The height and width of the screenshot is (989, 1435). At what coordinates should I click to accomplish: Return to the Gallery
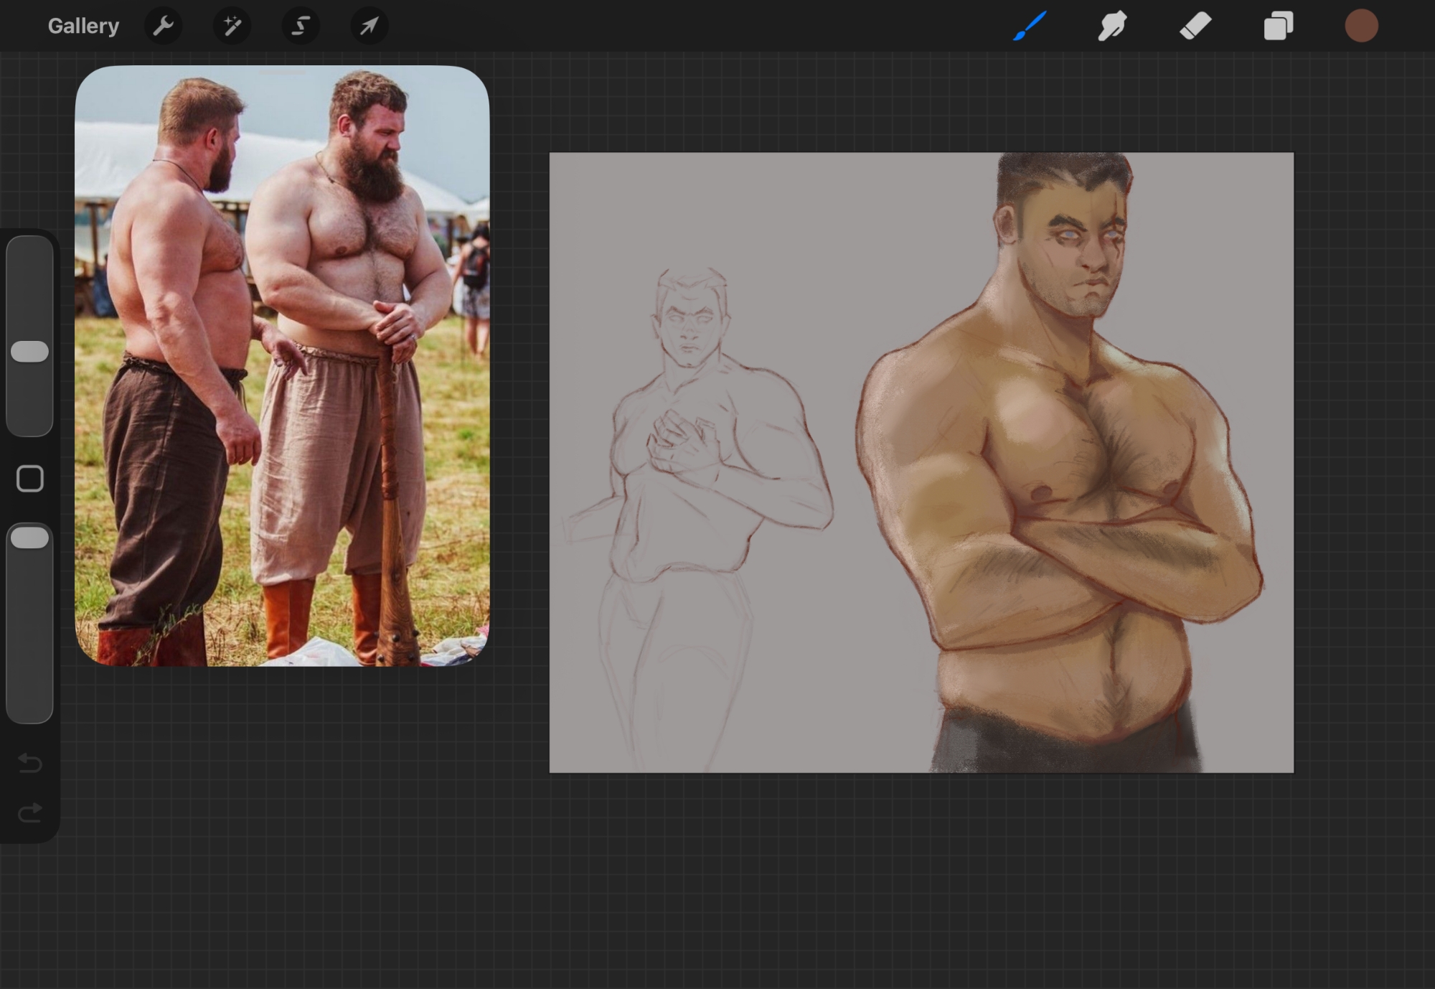coord(83,27)
